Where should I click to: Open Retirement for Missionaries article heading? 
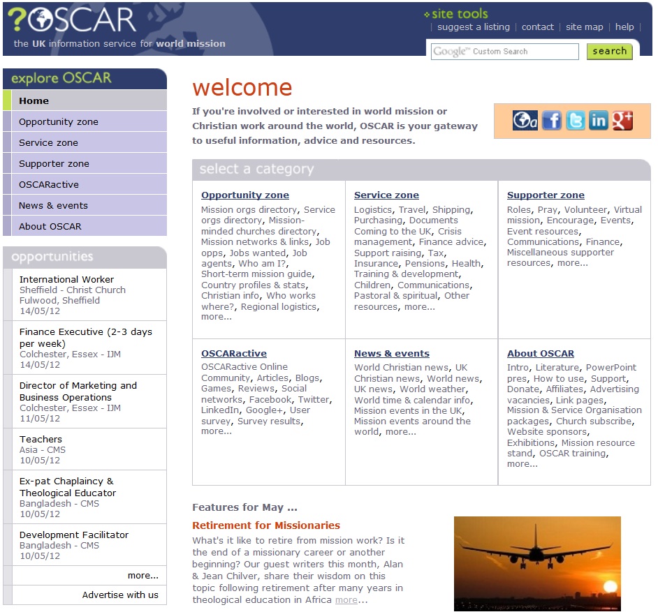point(266,525)
